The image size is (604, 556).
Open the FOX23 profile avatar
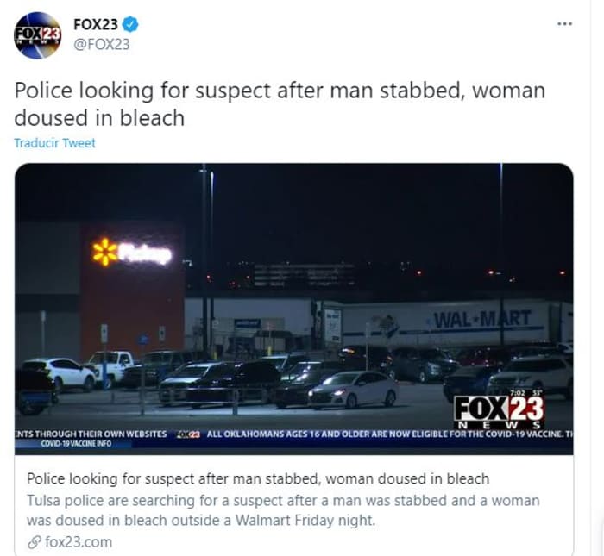coord(37,35)
